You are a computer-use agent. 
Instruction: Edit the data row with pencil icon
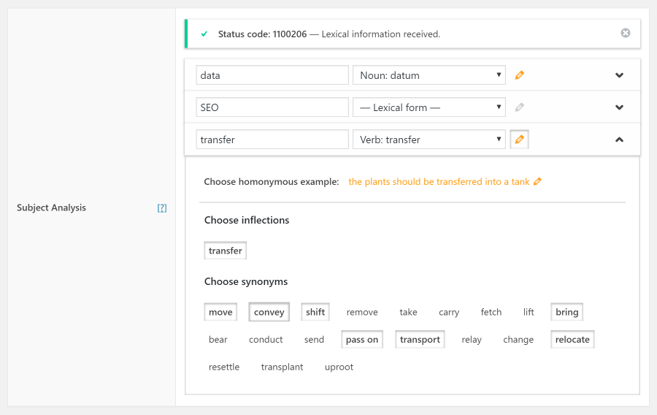coord(519,75)
